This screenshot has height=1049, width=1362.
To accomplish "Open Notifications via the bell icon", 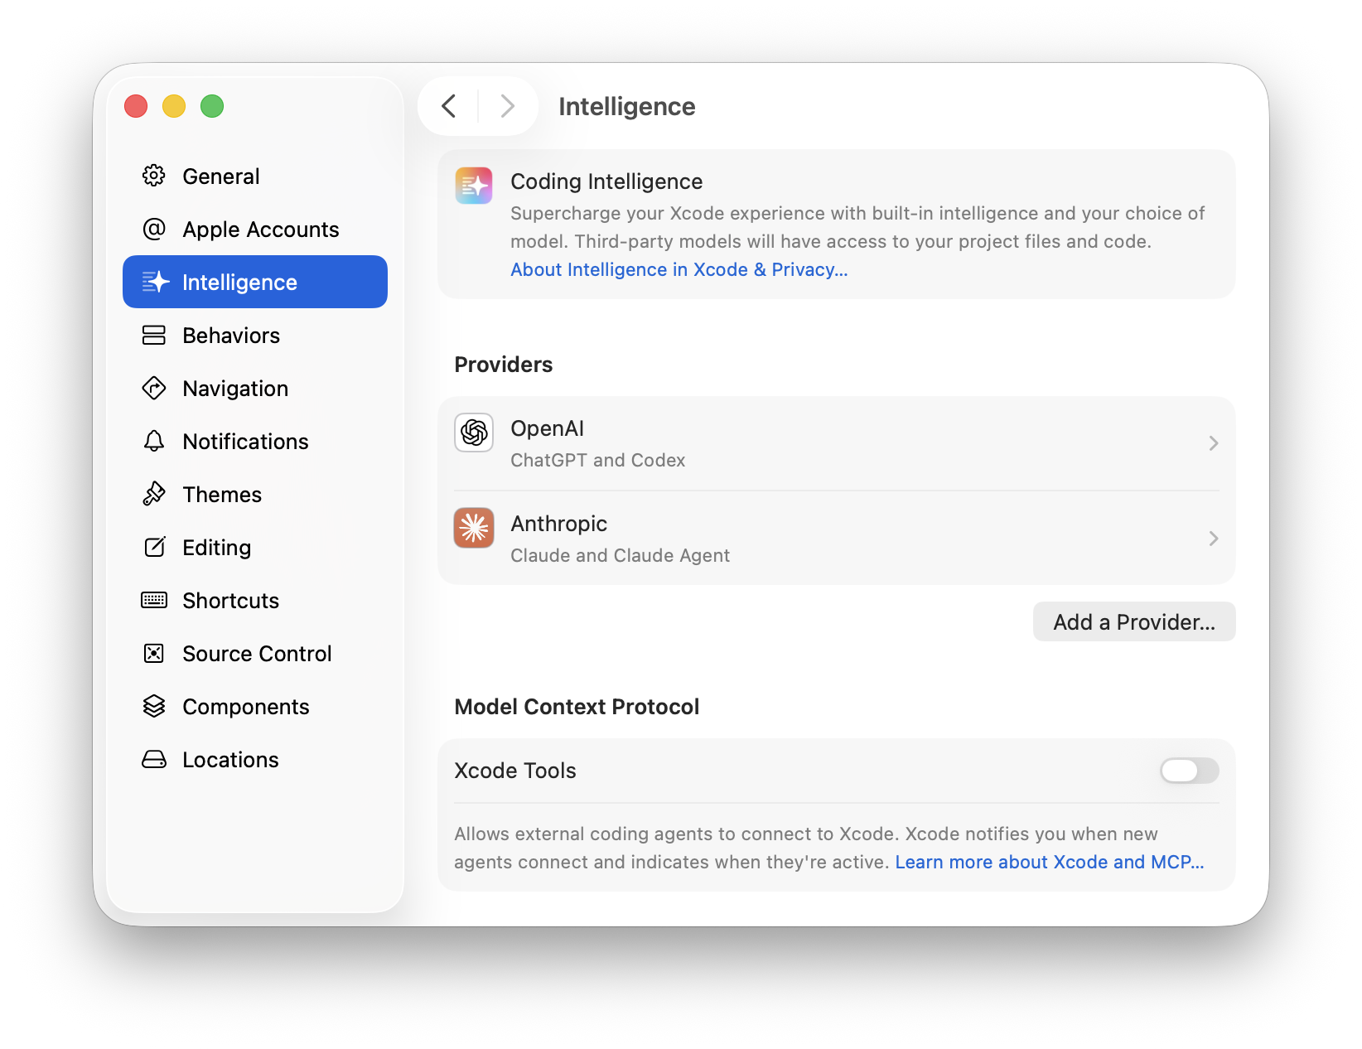I will pyautogui.click(x=153, y=441).
